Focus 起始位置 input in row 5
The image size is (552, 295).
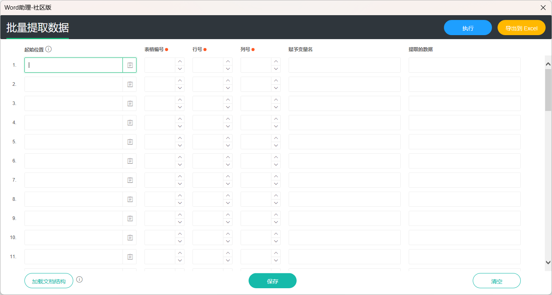click(74, 142)
